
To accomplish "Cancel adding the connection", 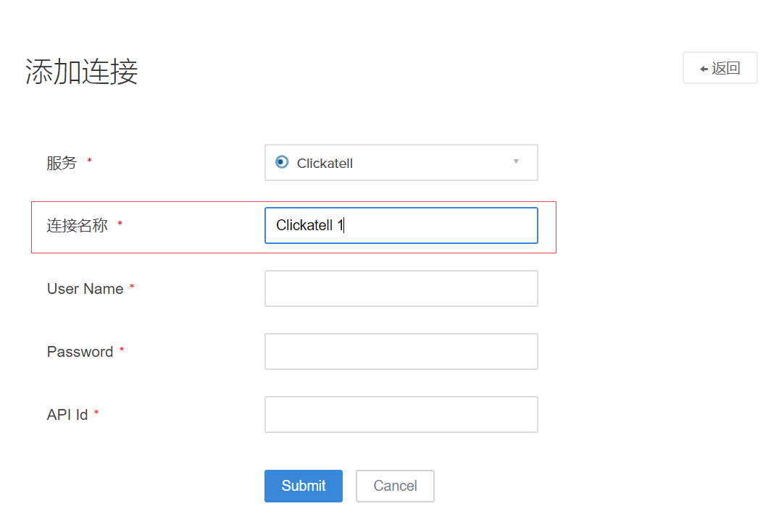I will click(x=395, y=486).
